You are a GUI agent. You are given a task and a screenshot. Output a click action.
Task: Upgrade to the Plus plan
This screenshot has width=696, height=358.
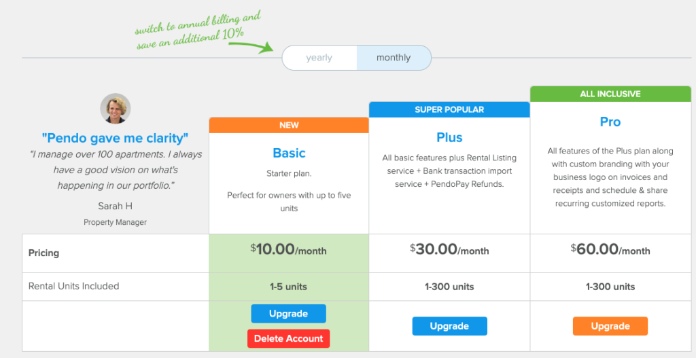tap(450, 326)
